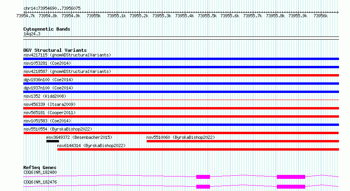Open the COQ6|NM_182476 transcript label
Viewport: 350px width, 191px height.
pyautogui.click(x=40, y=182)
